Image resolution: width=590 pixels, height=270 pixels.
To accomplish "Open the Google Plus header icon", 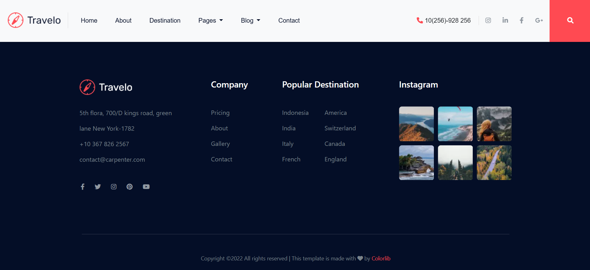I will [539, 20].
